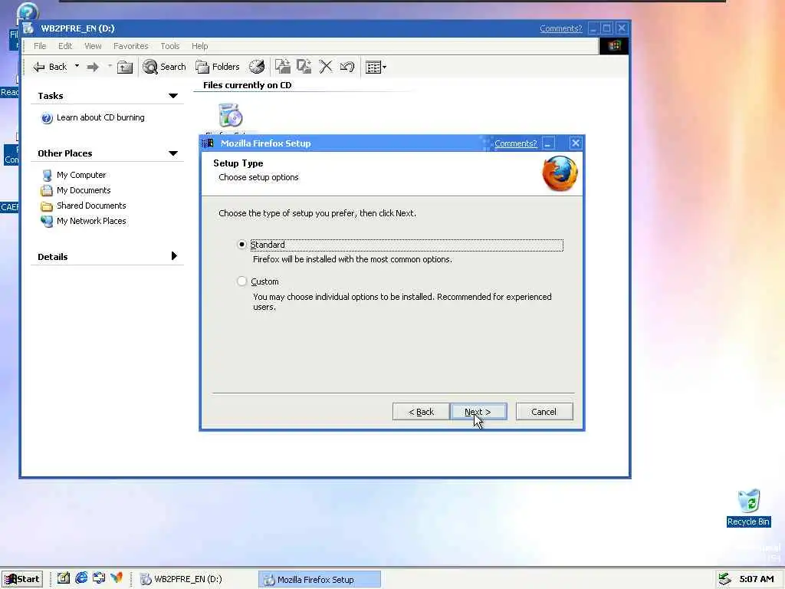The height and width of the screenshot is (589, 785).
Task: Open Comments link in the Explorer title bar
Action: (x=560, y=28)
